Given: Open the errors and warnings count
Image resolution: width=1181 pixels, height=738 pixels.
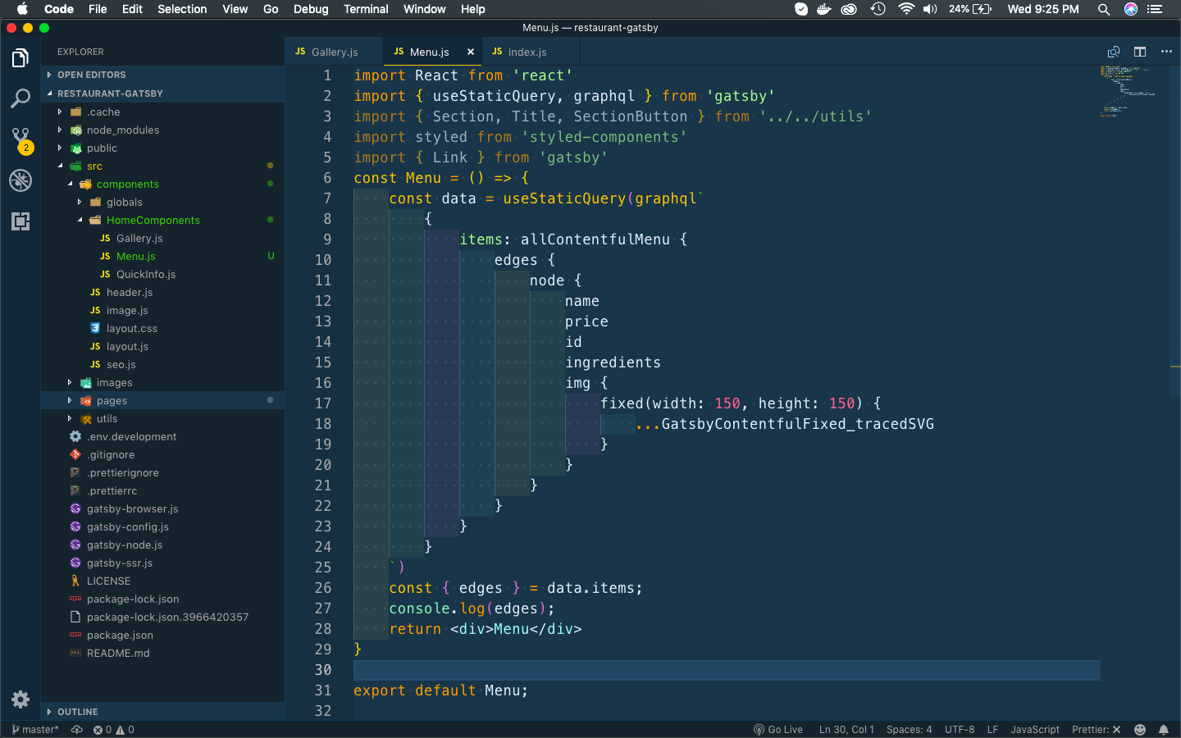Looking at the screenshot, I should click(113, 730).
